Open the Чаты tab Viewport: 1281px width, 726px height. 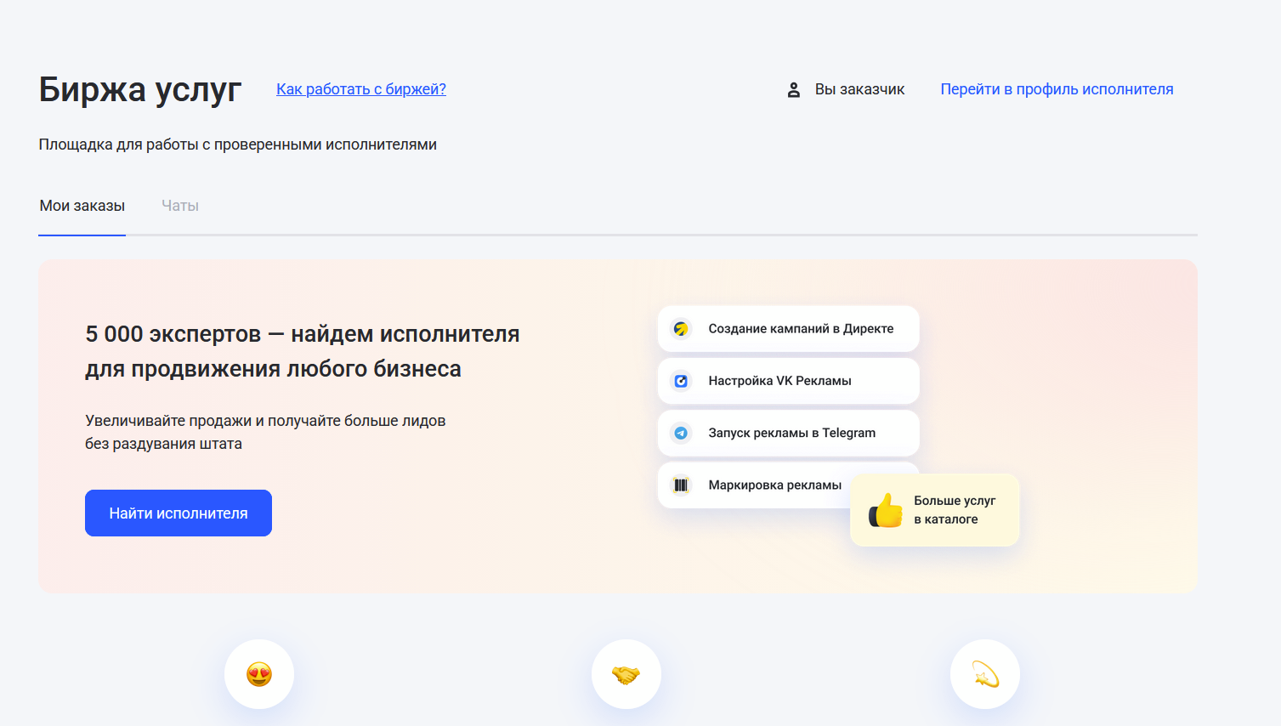pyautogui.click(x=179, y=205)
